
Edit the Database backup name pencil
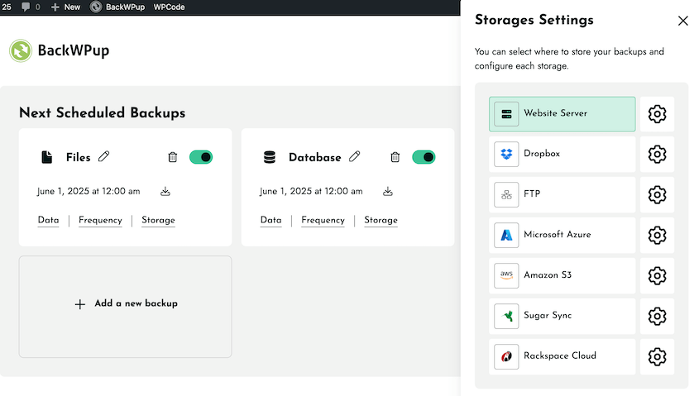pyautogui.click(x=354, y=156)
